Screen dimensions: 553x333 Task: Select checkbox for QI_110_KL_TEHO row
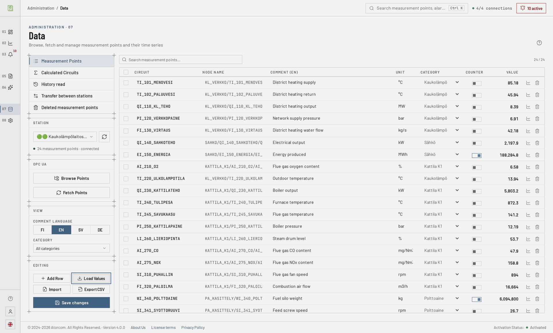[126, 107]
